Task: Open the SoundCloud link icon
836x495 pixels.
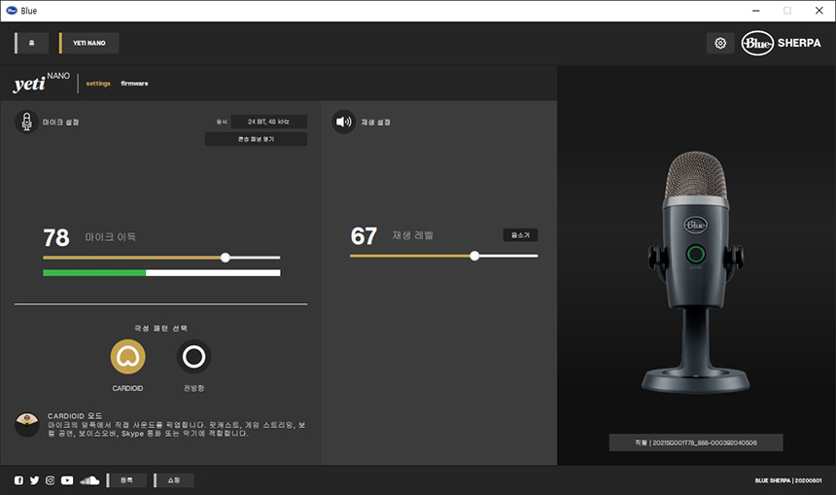Action: click(x=89, y=480)
